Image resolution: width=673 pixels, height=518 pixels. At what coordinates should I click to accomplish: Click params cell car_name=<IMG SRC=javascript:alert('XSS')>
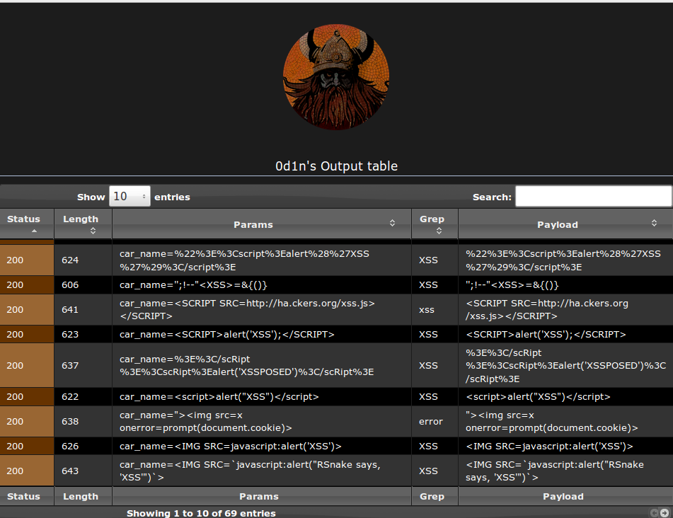click(262, 447)
